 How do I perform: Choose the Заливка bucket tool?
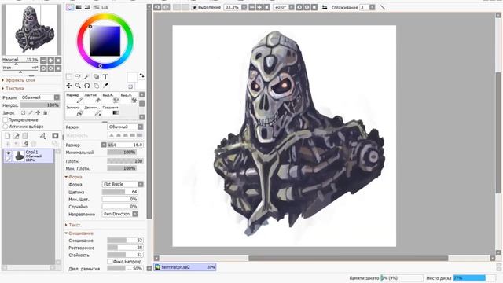coord(74,111)
